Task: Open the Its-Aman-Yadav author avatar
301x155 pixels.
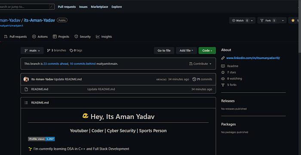Action: coord(26,79)
